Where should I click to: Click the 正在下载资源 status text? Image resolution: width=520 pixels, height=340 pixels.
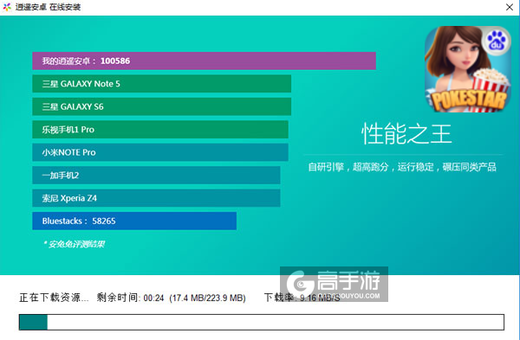[x=54, y=298]
